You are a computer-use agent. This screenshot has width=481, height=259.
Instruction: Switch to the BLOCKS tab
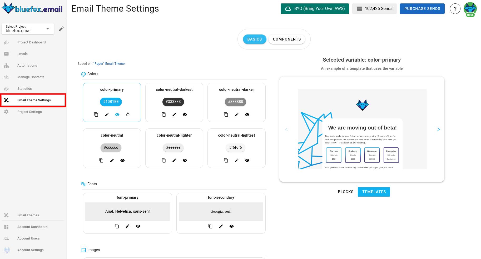click(346, 192)
